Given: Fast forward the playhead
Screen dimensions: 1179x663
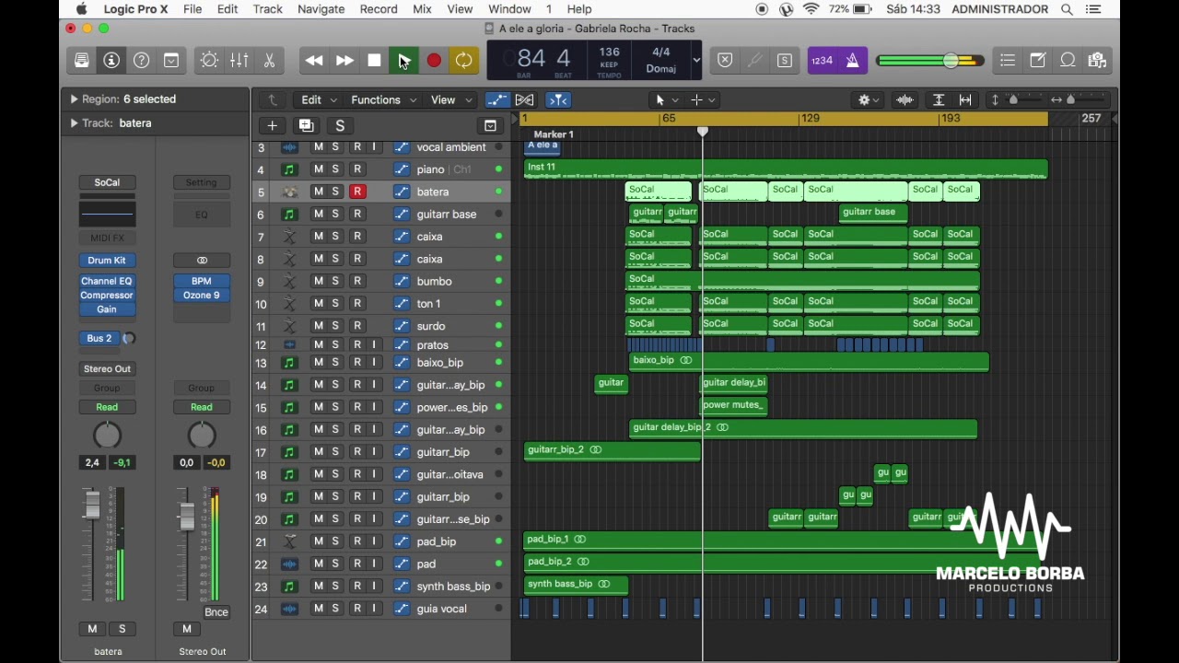Looking at the screenshot, I should (344, 61).
